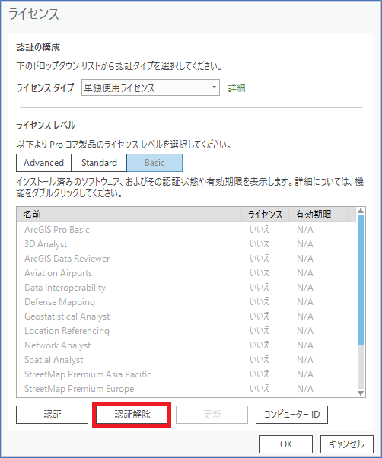
Task: Click the scrollbar down arrow in the list
Action: point(361,393)
